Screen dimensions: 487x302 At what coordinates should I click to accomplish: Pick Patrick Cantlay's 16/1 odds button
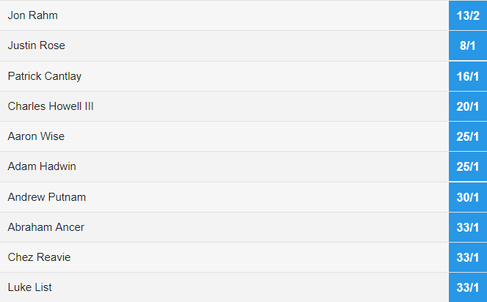click(x=467, y=76)
